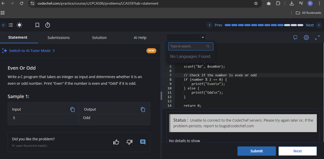The height and width of the screenshot is (159, 324).
Task: Open the AI Help tab
Action: pos(140,38)
